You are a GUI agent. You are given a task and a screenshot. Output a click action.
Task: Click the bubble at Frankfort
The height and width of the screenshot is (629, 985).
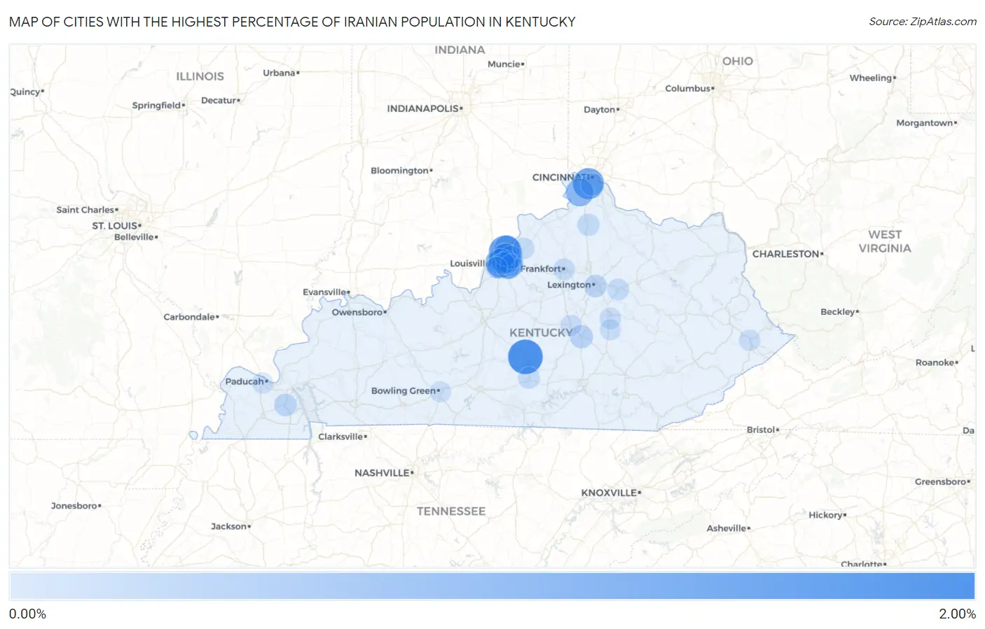[563, 269]
